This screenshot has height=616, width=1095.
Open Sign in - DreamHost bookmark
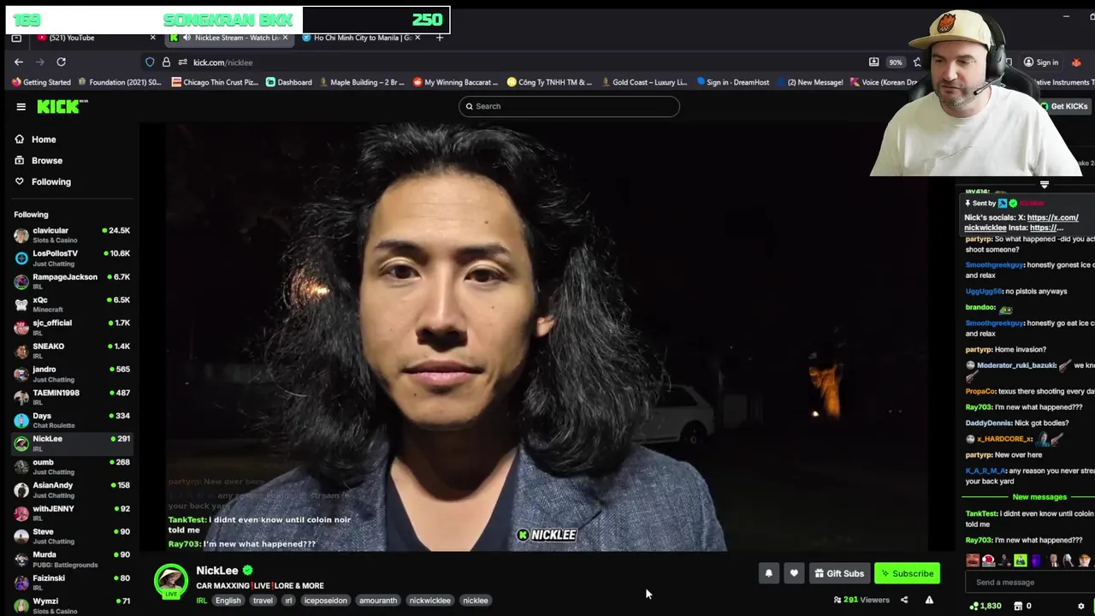coord(731,82)
